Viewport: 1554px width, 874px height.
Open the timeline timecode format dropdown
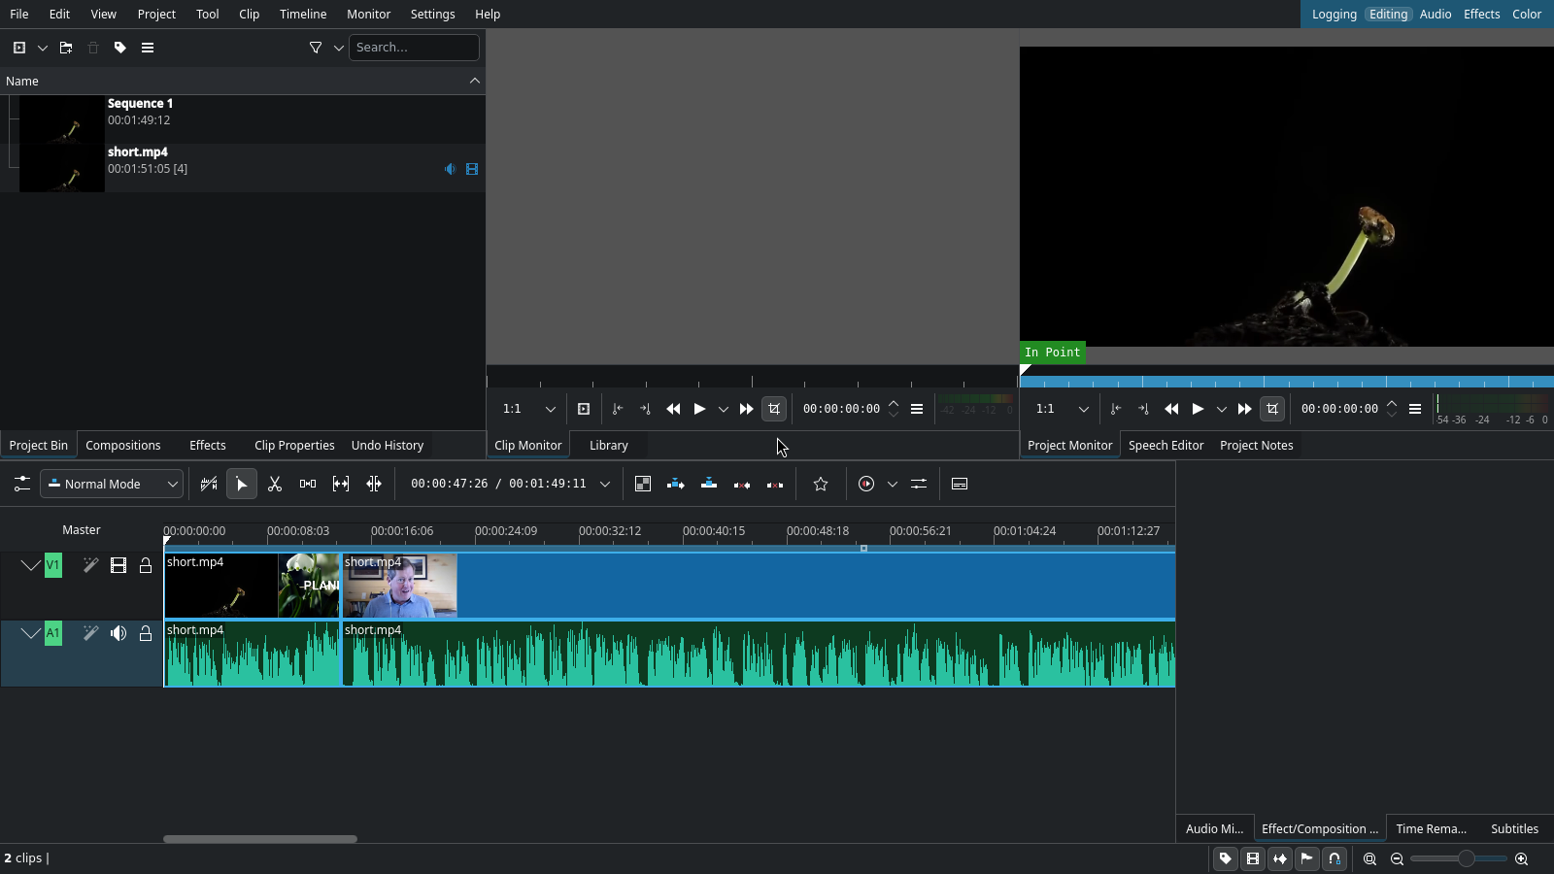pyautogui.click(x=605, y=484)
